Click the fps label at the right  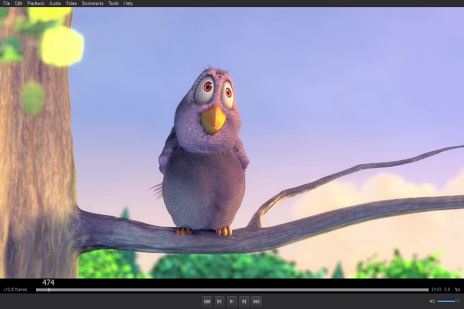pos(457,290)
